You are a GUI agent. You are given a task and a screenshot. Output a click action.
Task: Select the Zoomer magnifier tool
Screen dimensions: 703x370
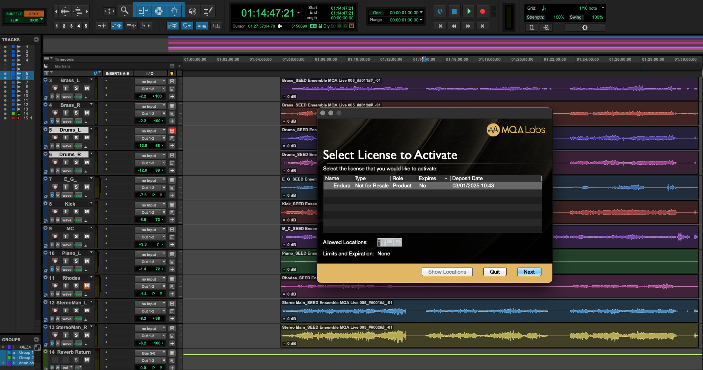pyautogui.click(x=125, y=11)
